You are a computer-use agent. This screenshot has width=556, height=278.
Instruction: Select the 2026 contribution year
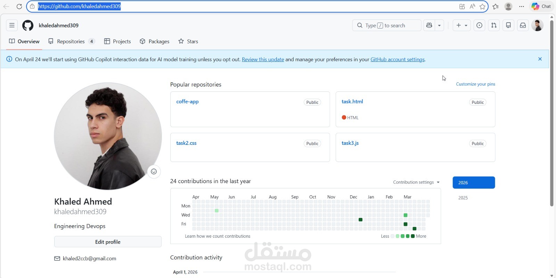point(474,182)
